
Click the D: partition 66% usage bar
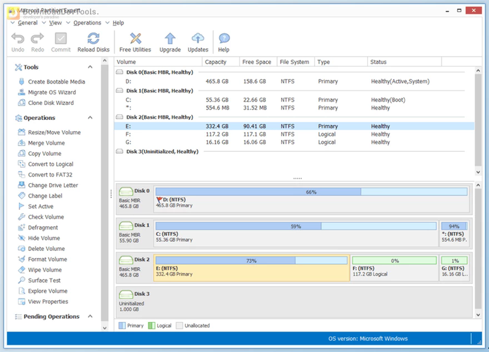tap(311, 192)
